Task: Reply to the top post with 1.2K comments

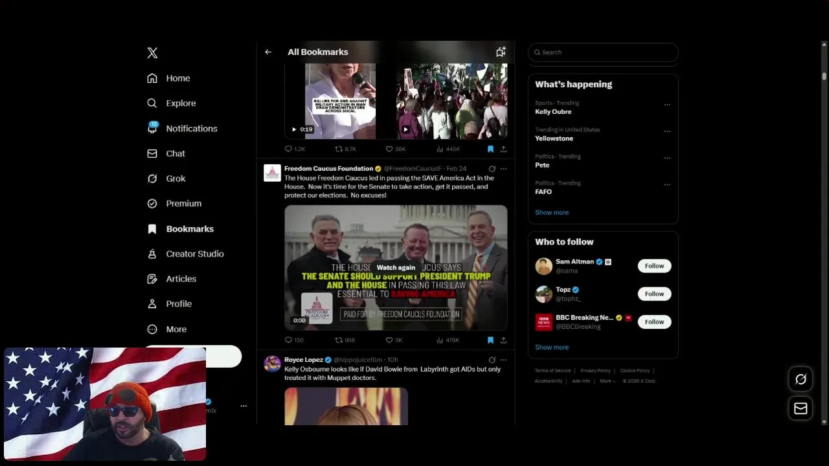Action: [x=295, y=149]
